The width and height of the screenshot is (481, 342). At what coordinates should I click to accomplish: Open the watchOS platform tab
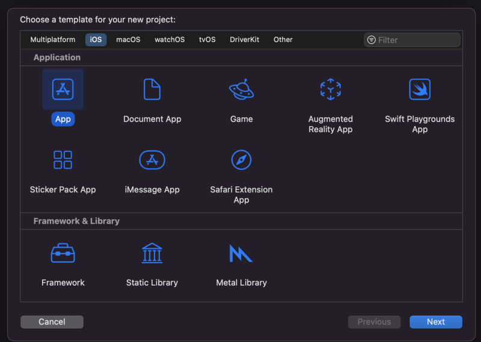(x=170, y=40)
